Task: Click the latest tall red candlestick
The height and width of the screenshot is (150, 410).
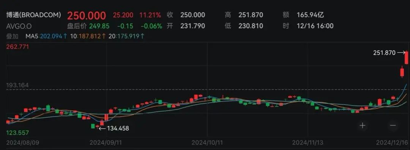Action: [407, 58]
